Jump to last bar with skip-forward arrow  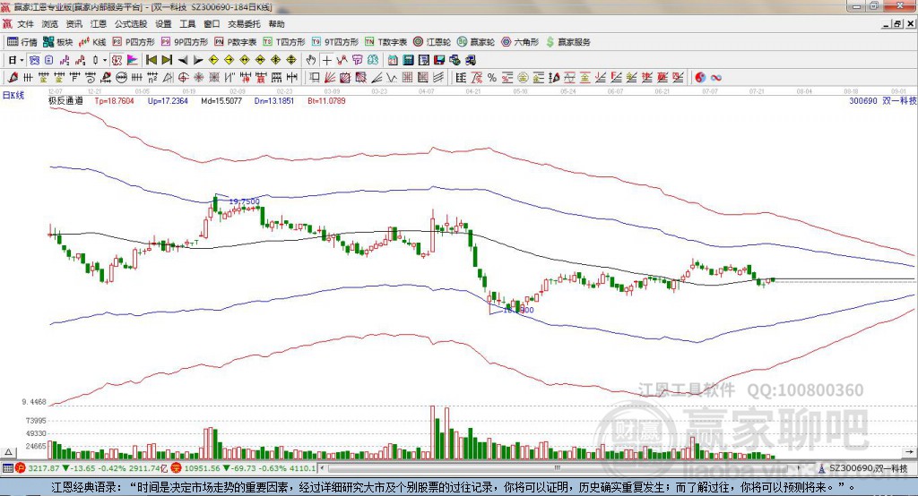pos(167,60)
